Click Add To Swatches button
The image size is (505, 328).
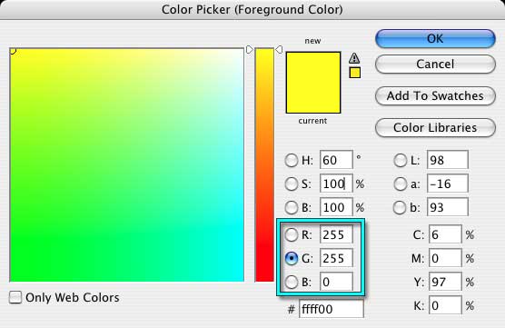[435, 95]
